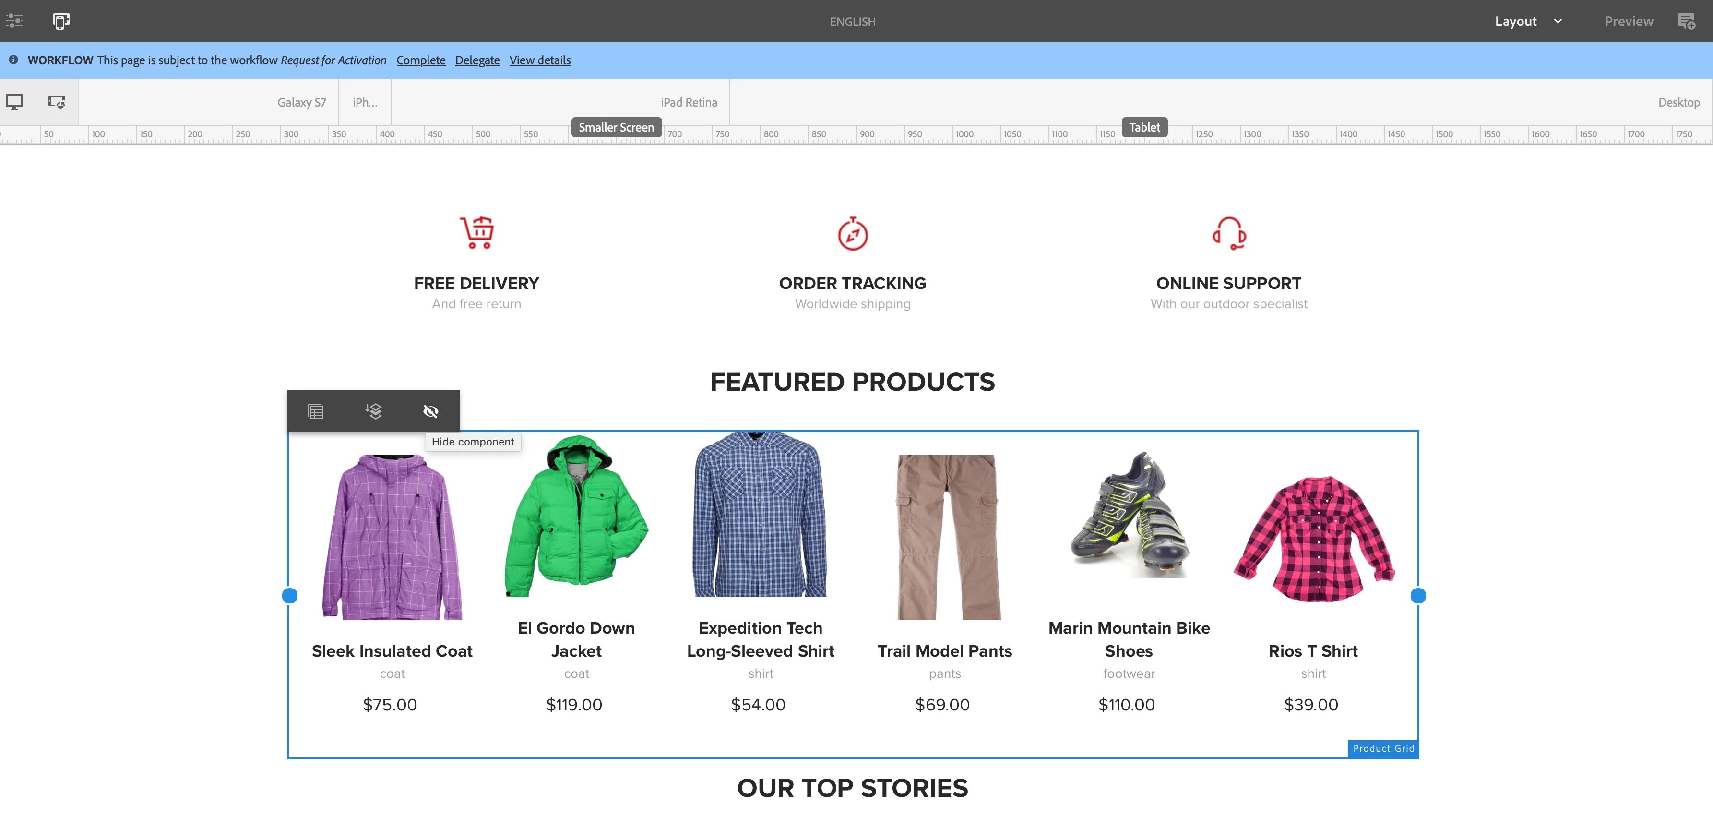Click the rotate device icon
The height and width of the screenshot is (817, 1713).
pyautogui.click(x=57, y=102)
